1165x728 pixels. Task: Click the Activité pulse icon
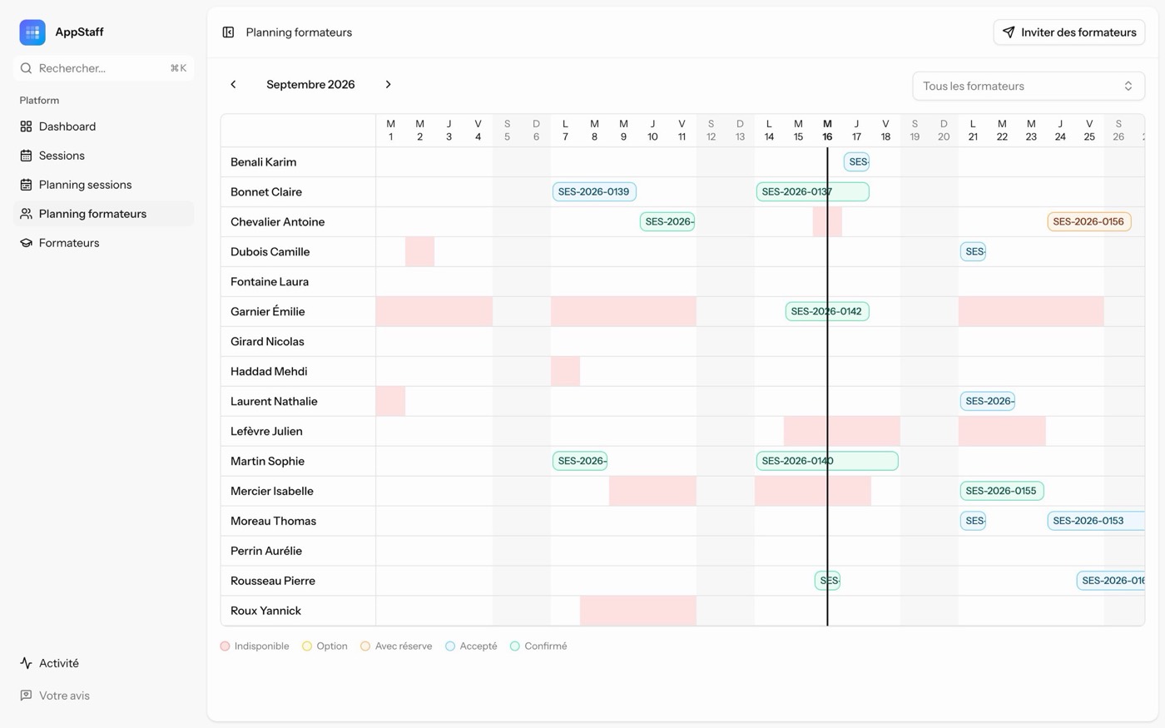click(26, 663)
